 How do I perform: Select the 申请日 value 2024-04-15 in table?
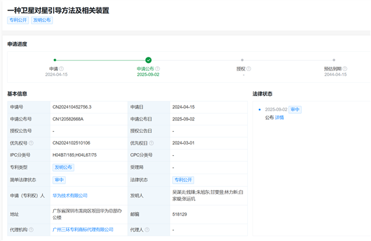click(x=184, y=107)
